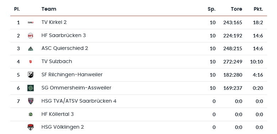Image resolution: width=277 pixels, height=134 pixels.
Task: Click the ASC Quierschied 2 green logo
Action: [31, 48]
